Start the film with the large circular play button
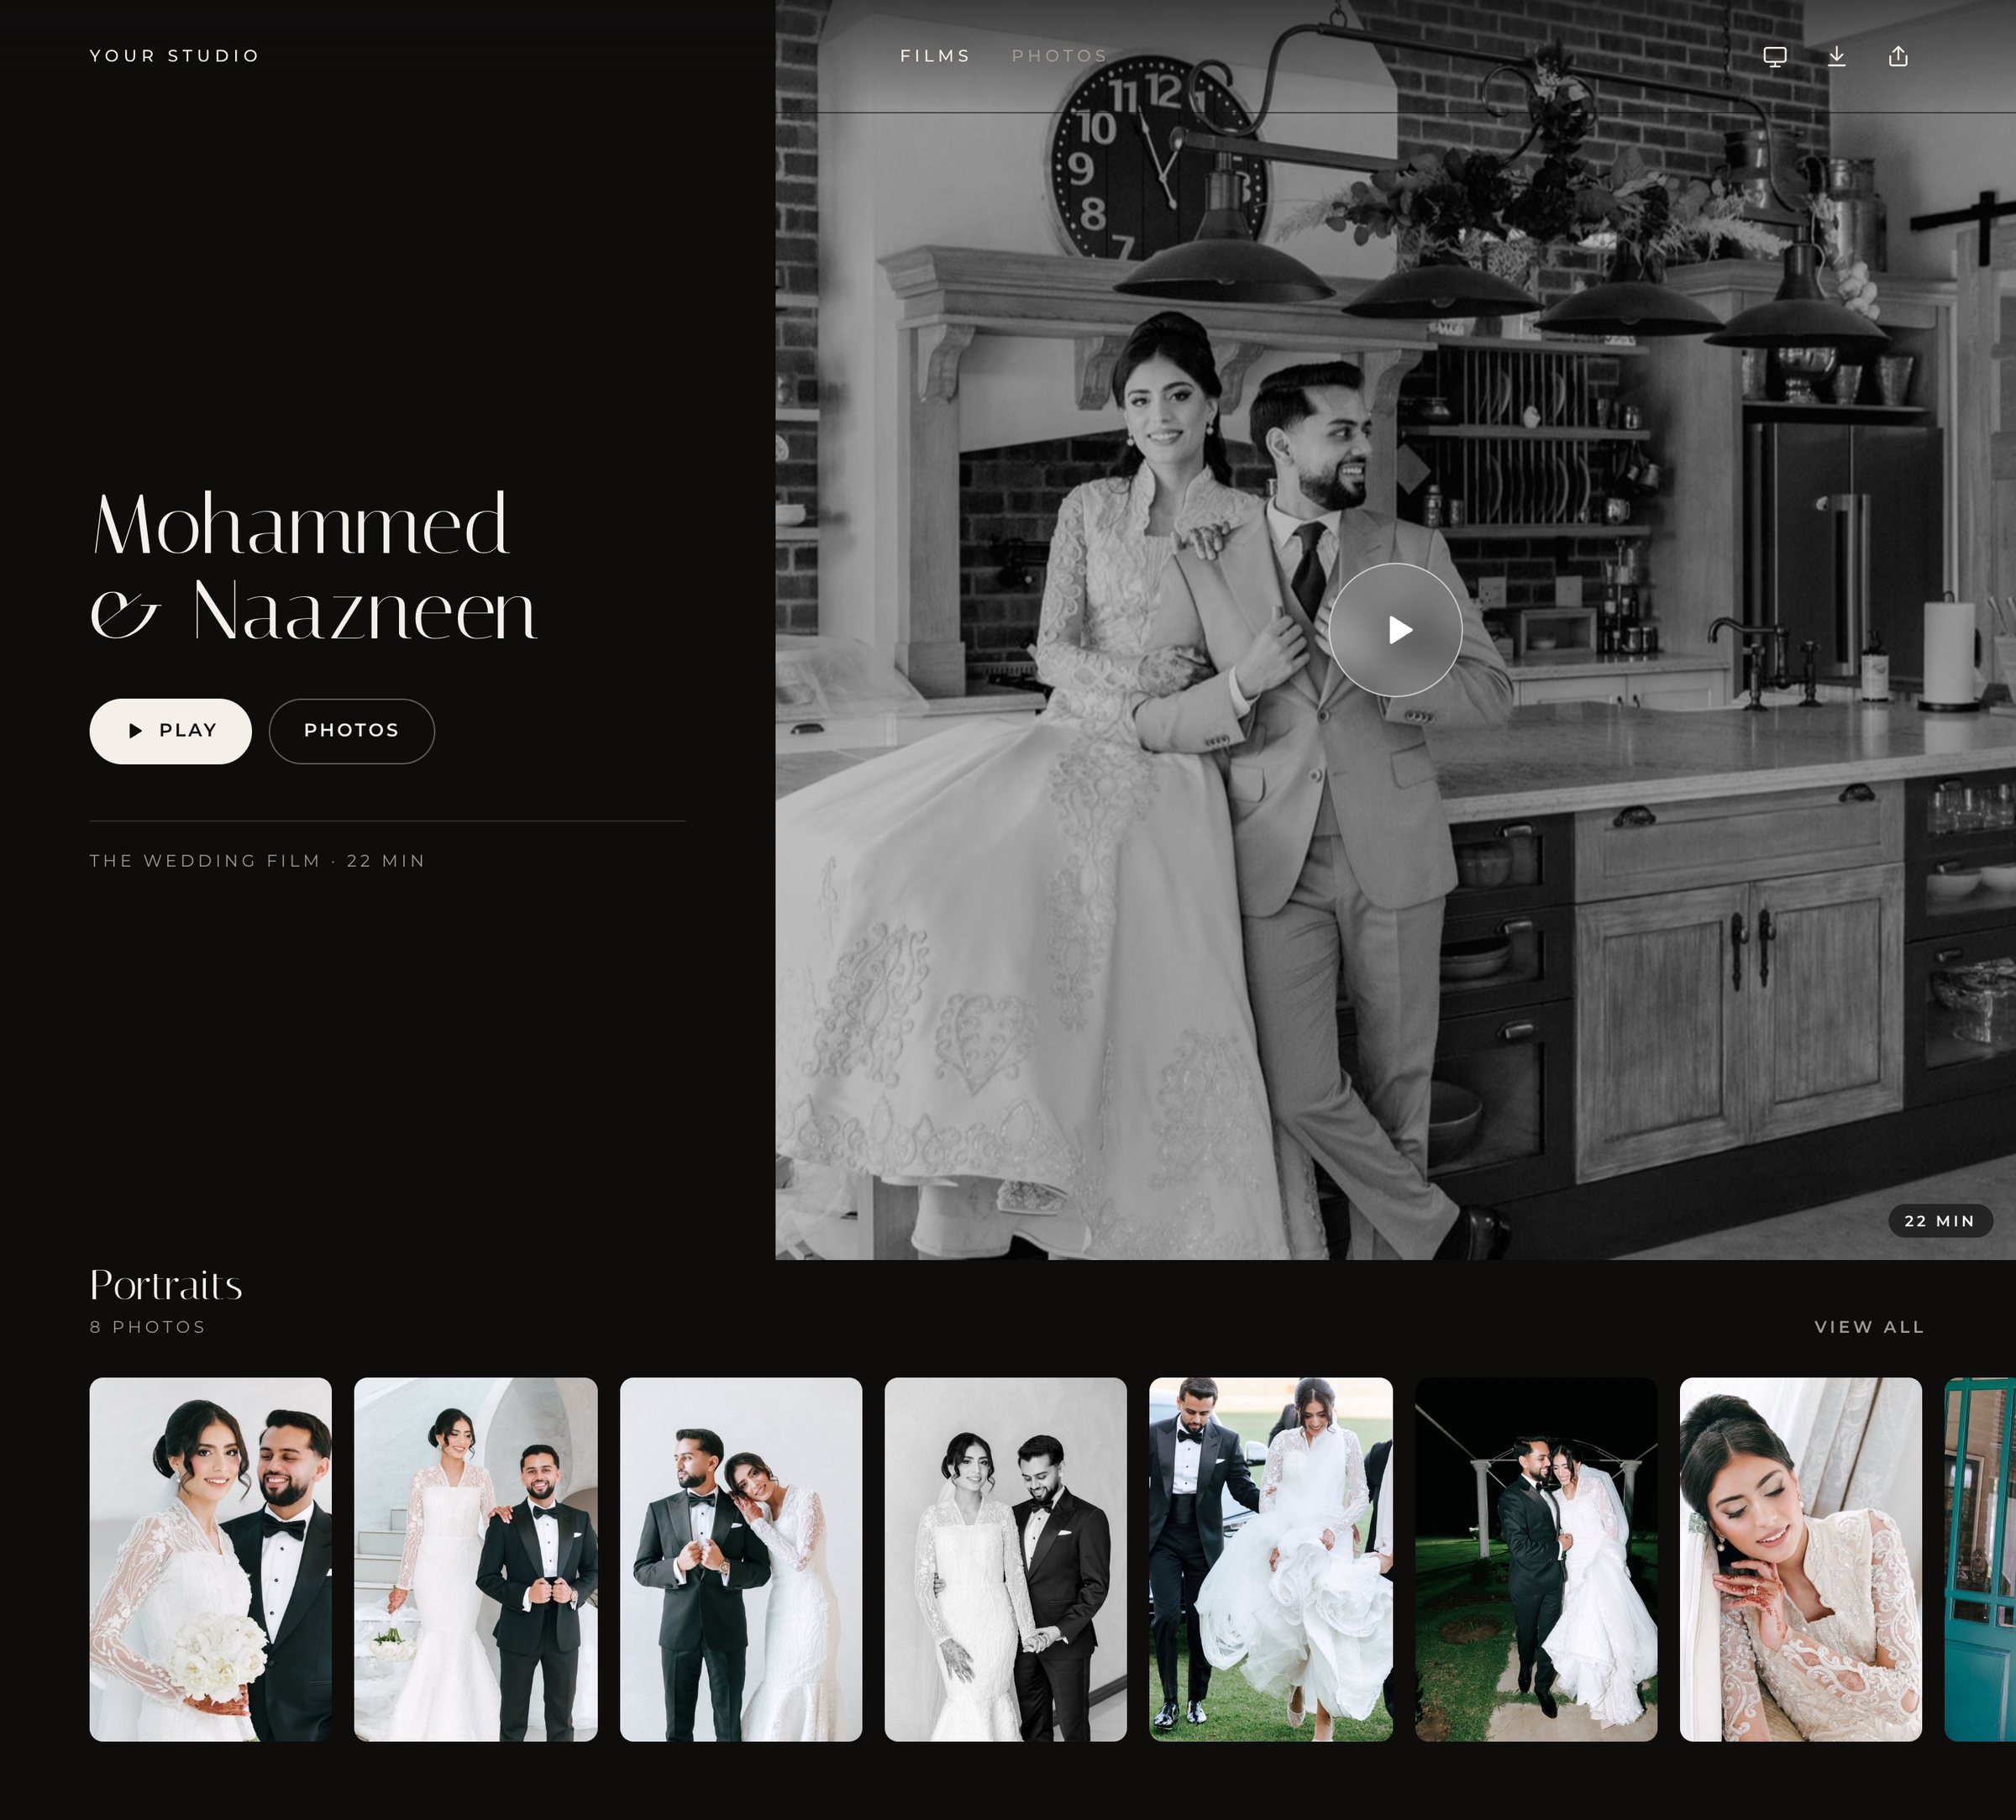The width and height of the screenshot is (2016, 1820). coord(1395,629)
